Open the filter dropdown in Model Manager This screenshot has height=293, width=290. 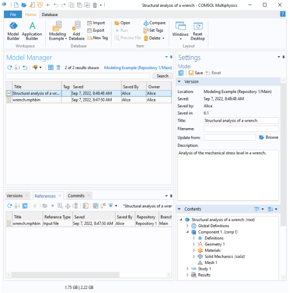point(40,67)
